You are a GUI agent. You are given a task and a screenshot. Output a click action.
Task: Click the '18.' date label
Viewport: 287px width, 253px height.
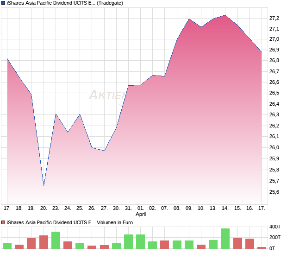[x=19, y=209]
